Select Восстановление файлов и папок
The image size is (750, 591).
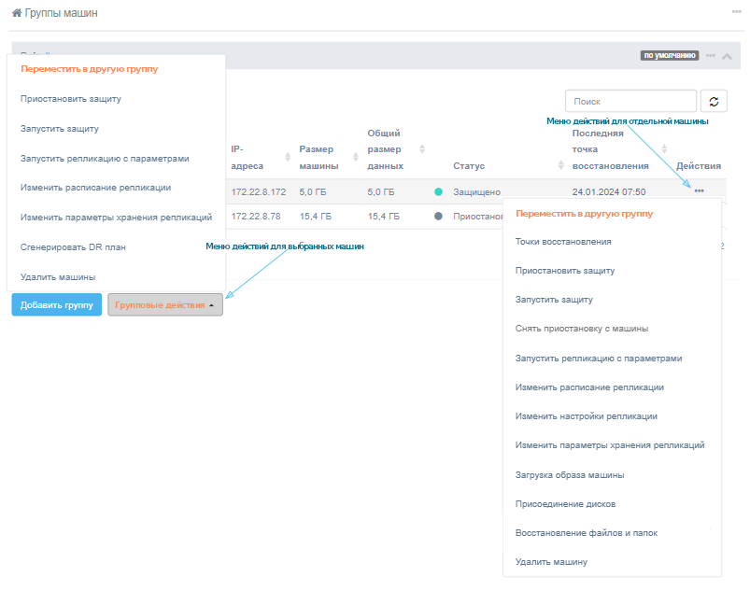(586, 533)
